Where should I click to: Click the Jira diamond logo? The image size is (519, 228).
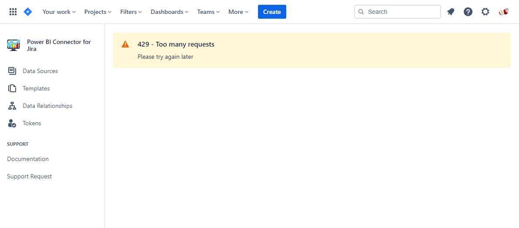point(28,12)
